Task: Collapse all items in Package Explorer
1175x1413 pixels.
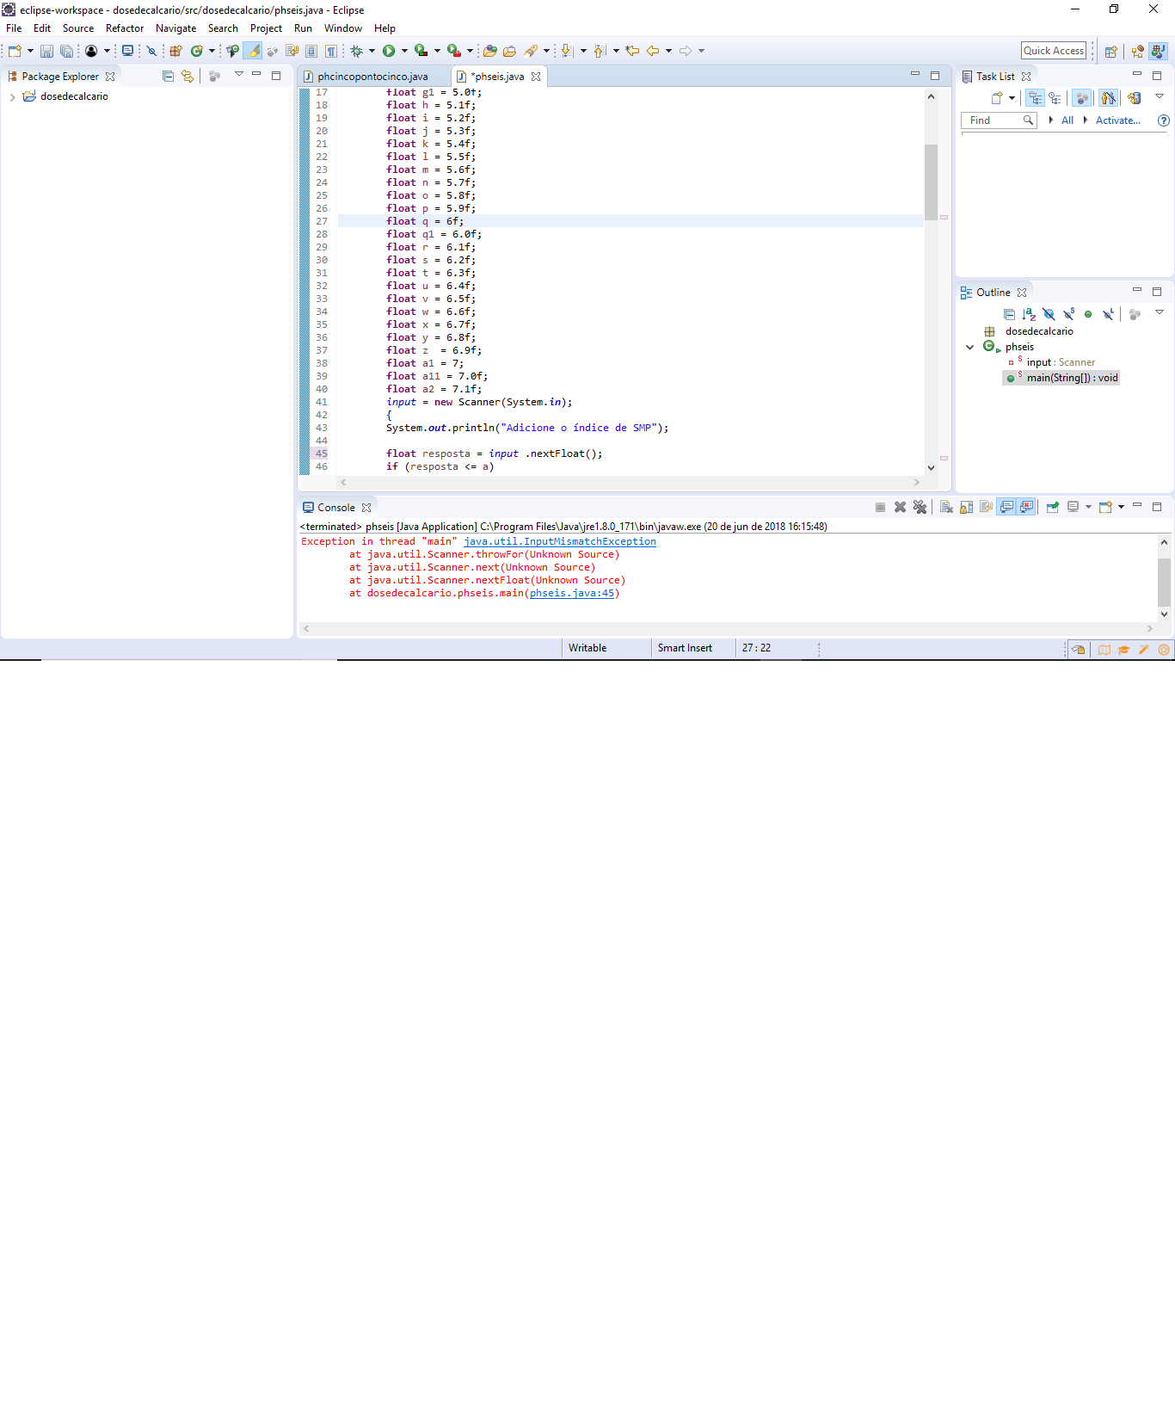Action: pyautogui.click(x=168, y=76)
